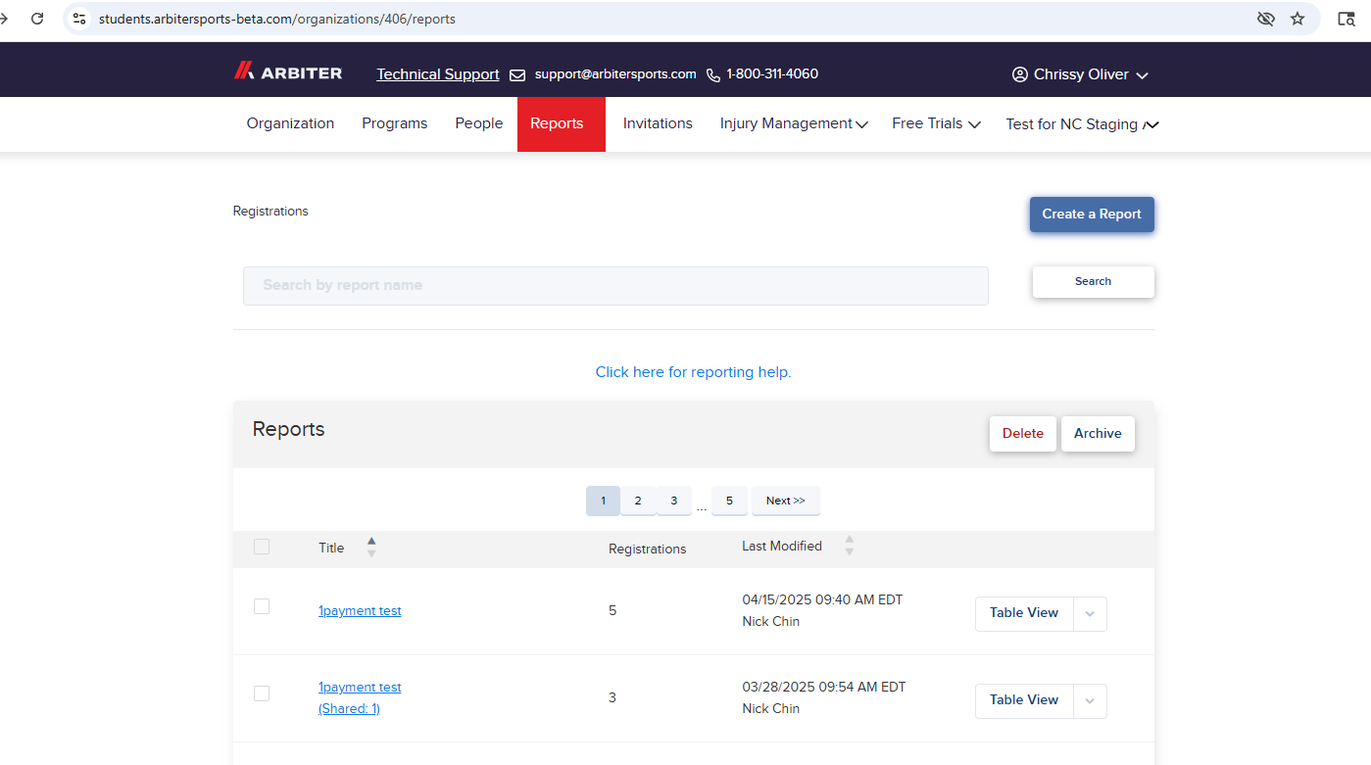Click the Registrations breadcrumb text
The width and height of the screenshot is (1371, 765).
pyautogui.click(x=270, y=212)
